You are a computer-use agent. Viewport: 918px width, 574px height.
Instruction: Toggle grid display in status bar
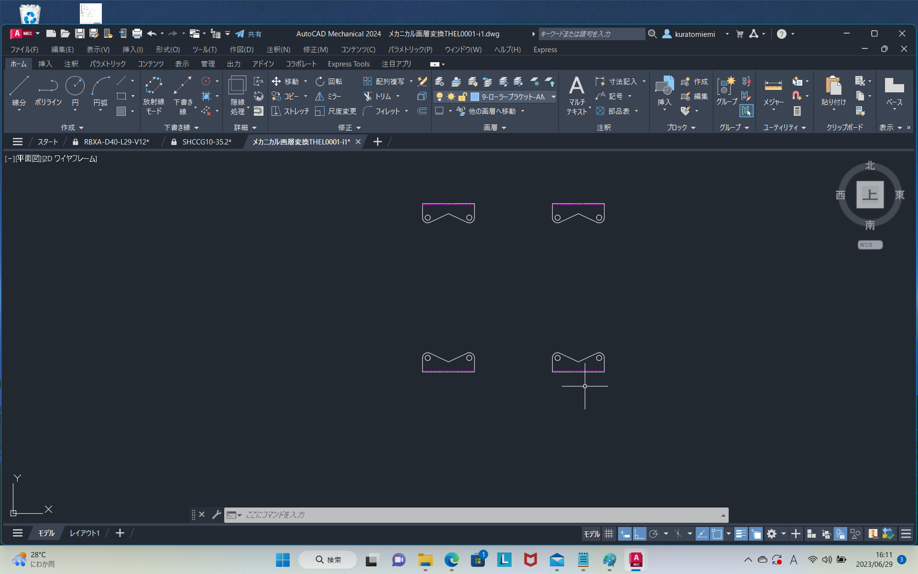pyautogui.click(x=609, y=533)
